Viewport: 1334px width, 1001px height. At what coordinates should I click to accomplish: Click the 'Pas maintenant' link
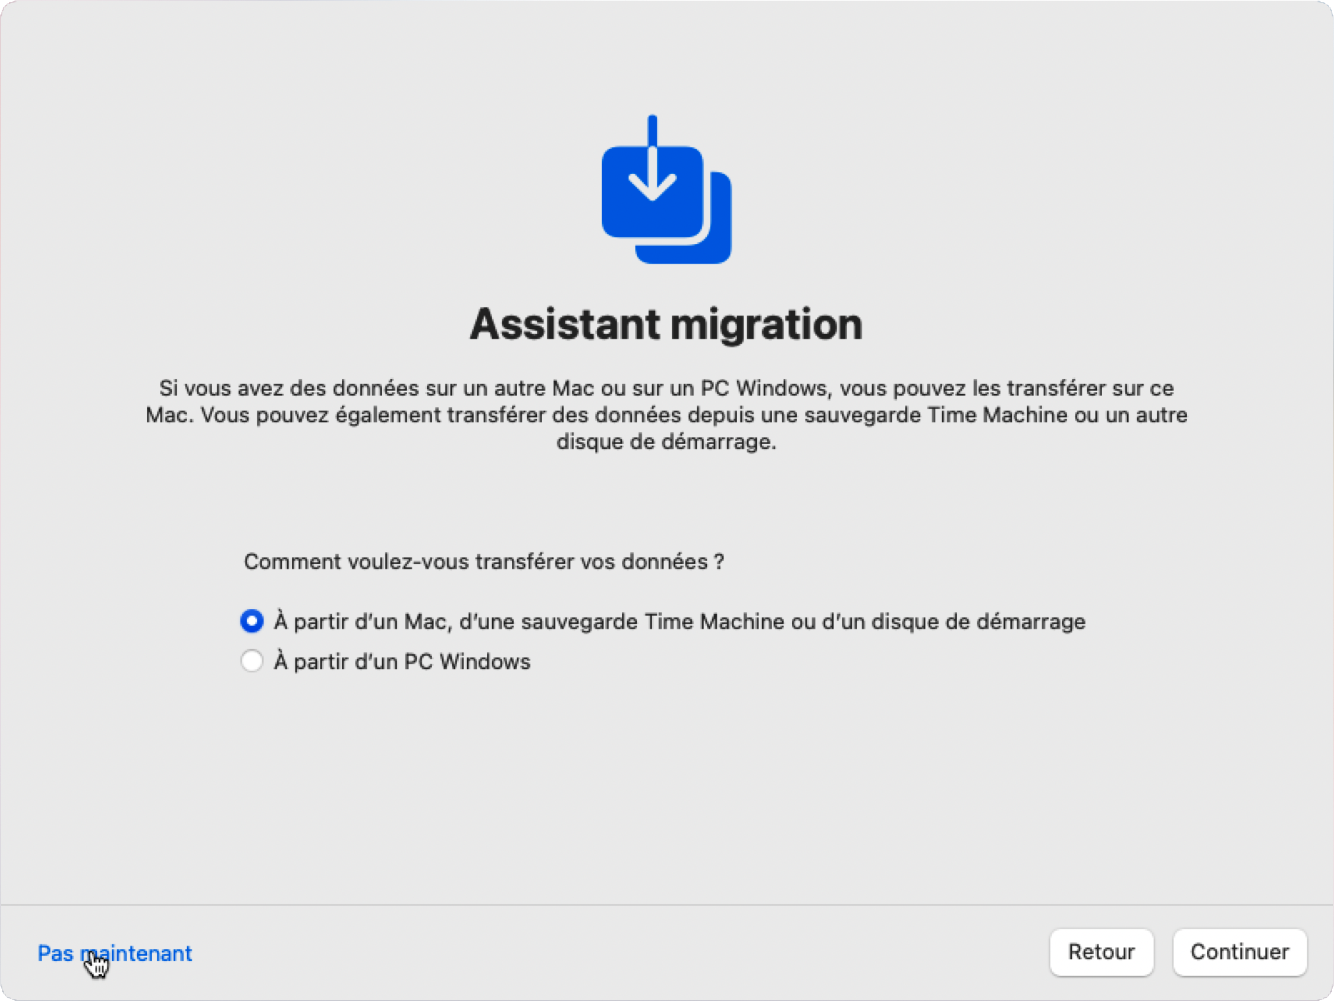[115, 953]
